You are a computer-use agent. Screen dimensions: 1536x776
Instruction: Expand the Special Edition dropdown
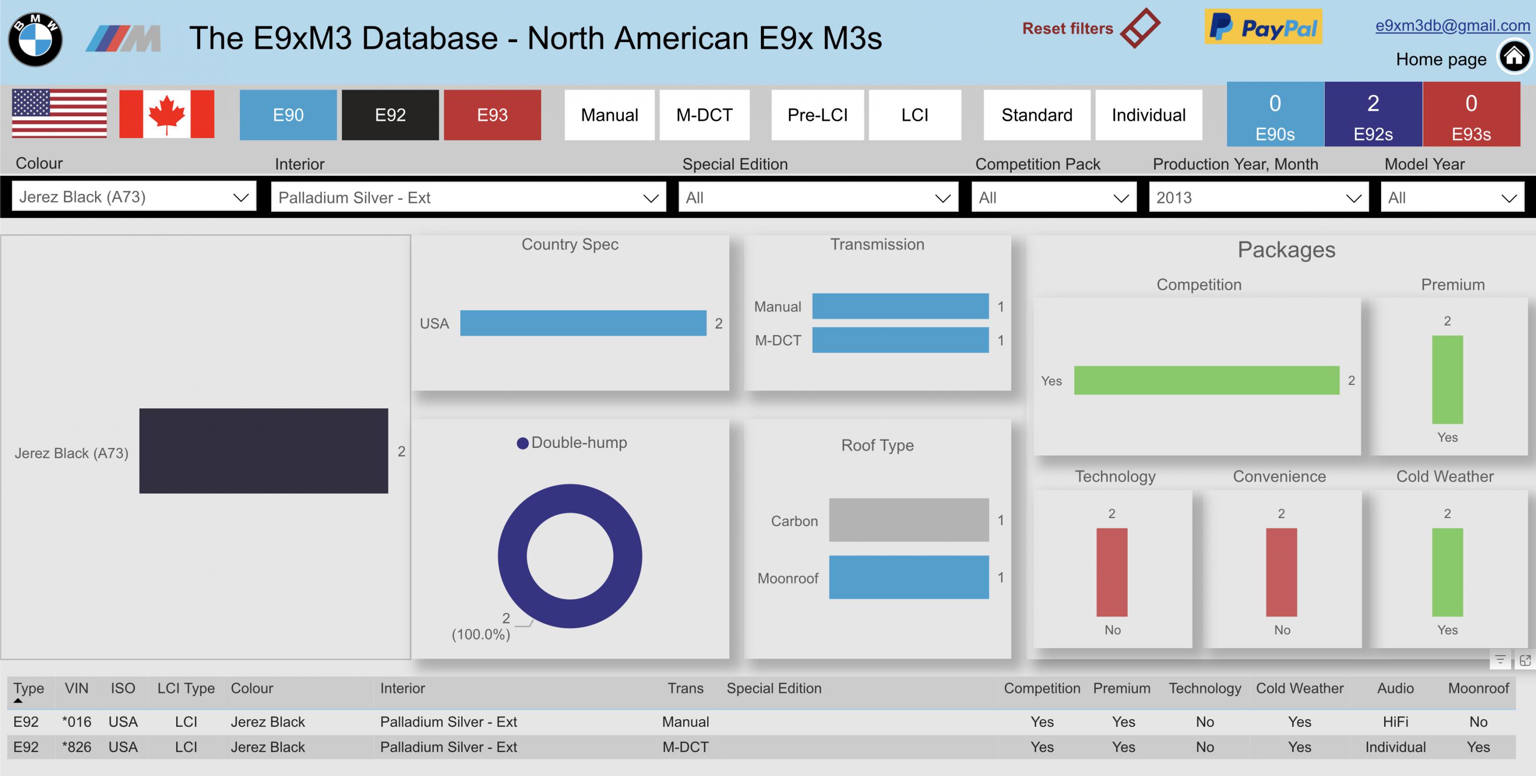(818, 197)
